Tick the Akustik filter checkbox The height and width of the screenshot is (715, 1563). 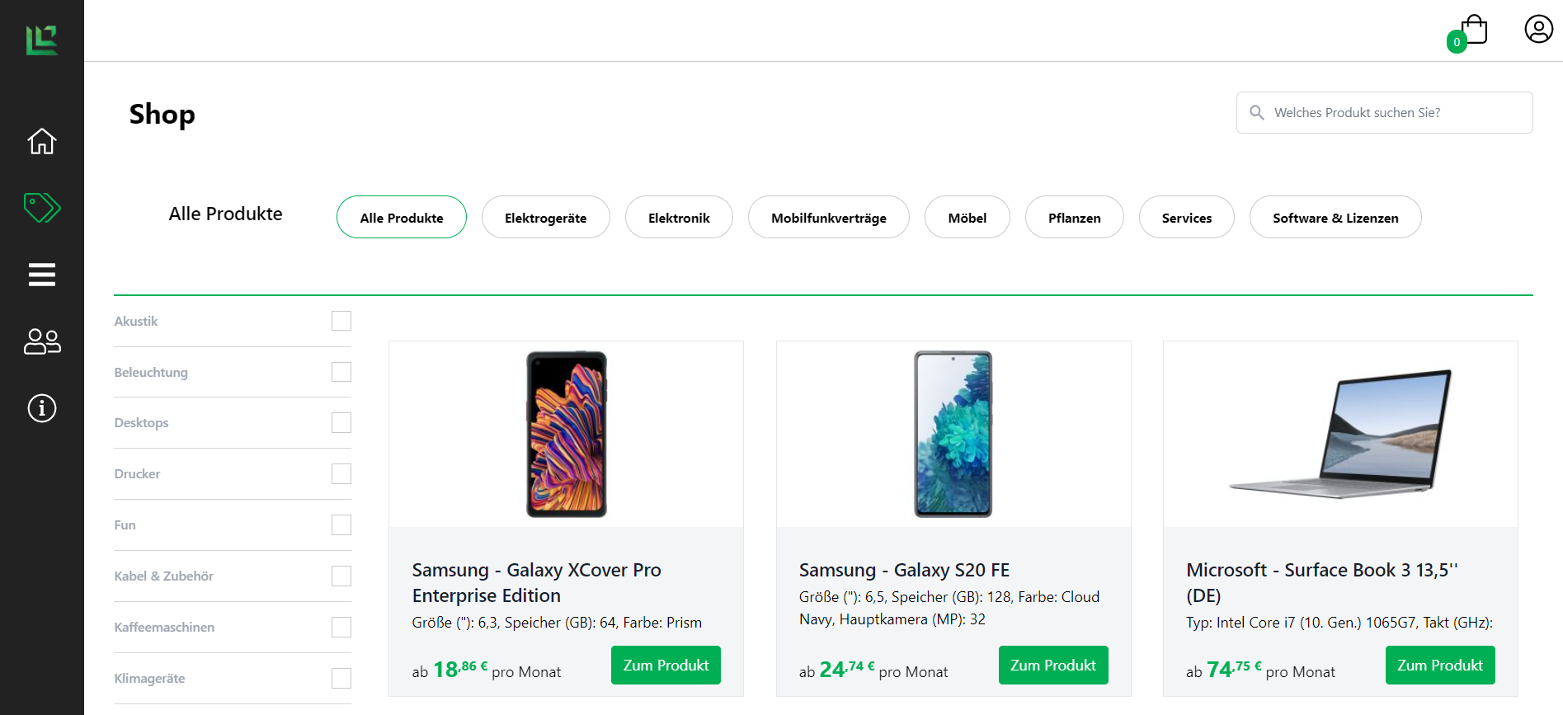point(341,321)
